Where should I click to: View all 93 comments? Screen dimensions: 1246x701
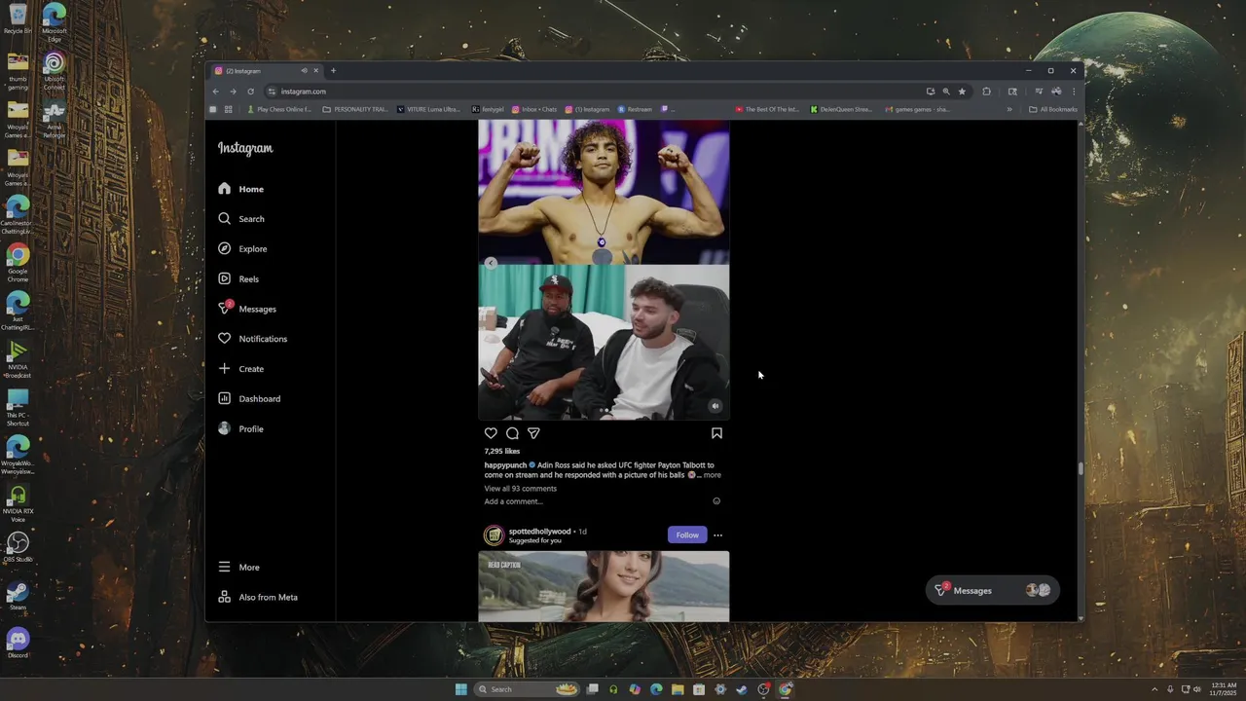coord(521,489)
